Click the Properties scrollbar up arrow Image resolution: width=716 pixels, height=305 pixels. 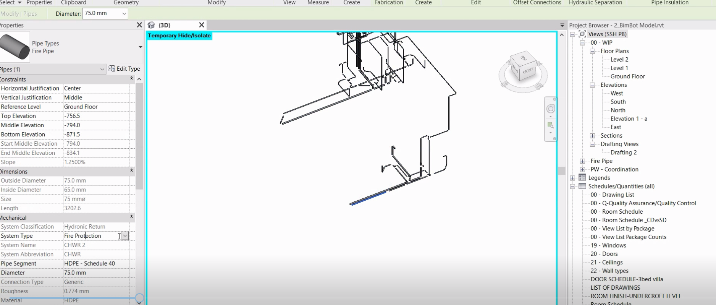[x=139, y=79]
